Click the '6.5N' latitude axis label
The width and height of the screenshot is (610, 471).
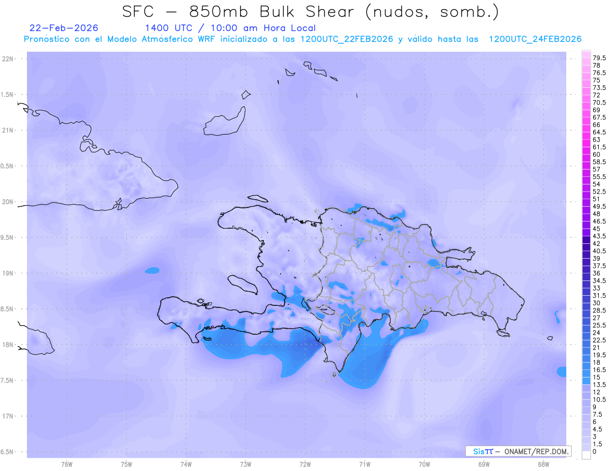pyautogui.click(x=8, y=452)
